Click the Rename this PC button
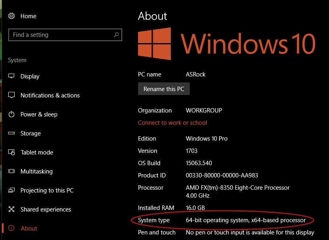Viewport: 329px width, 240px height. (x=164, y=89)
